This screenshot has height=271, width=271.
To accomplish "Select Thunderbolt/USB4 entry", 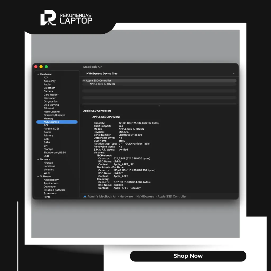I will (x=55, y=153).
